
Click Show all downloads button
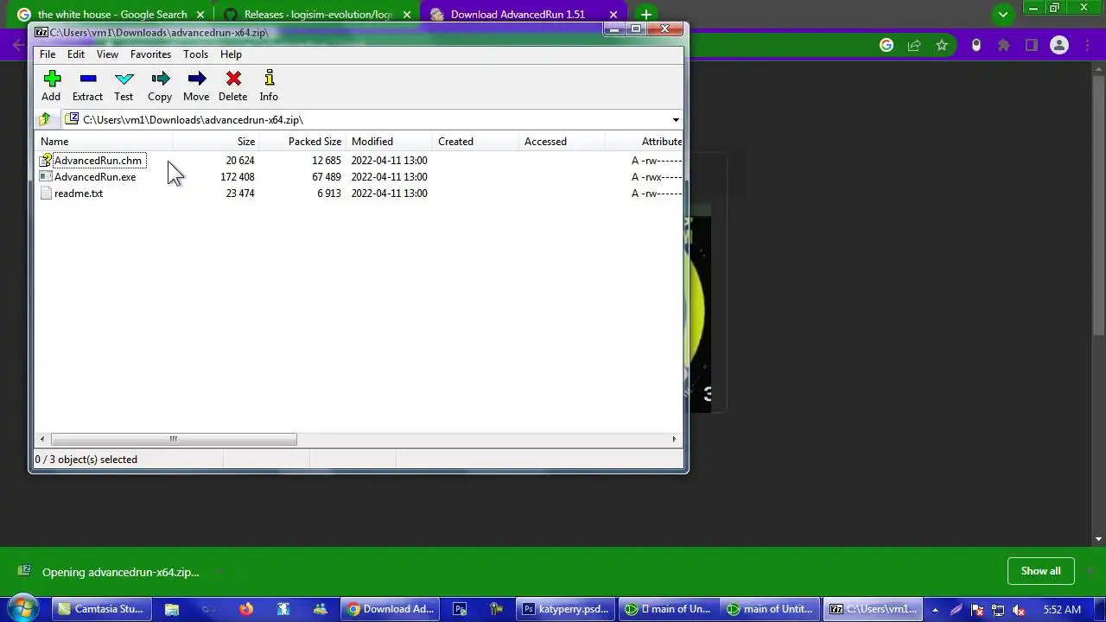click(x=1040, y=571)
